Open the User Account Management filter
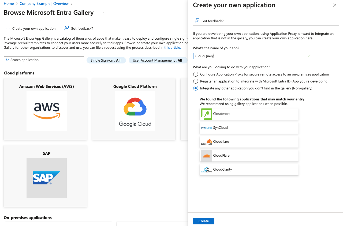 click(157, 60)
